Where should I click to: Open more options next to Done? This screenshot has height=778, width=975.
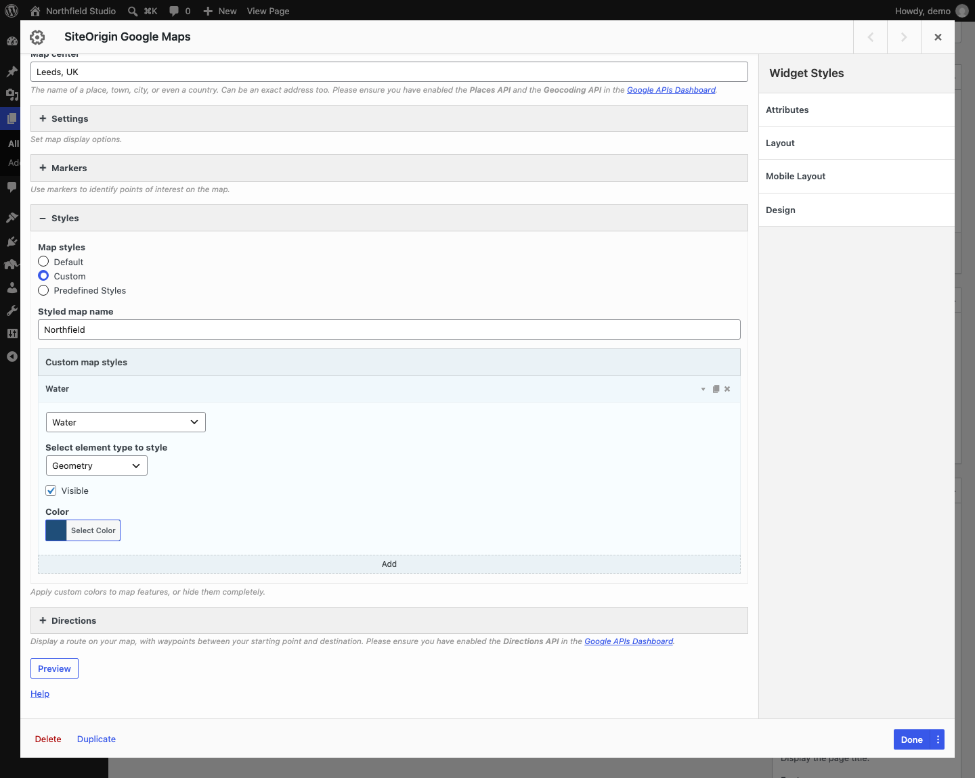(938, 739)
